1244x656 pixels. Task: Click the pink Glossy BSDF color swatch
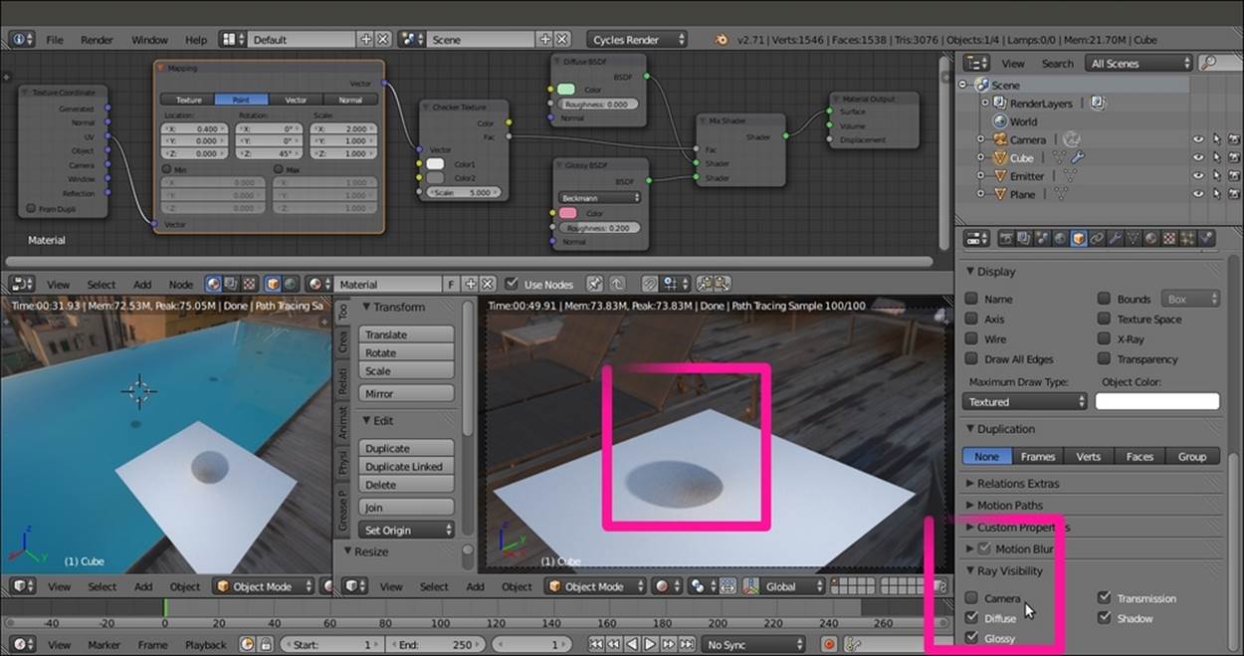pyautogui.click(x=567, y=213)
